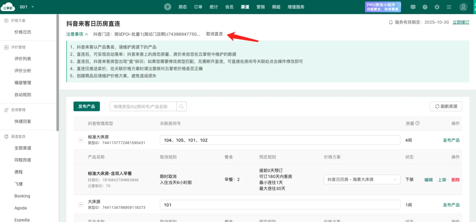Select Booking in the sidebar
This screenshot has width=476, height=222.
coord(22,196)
